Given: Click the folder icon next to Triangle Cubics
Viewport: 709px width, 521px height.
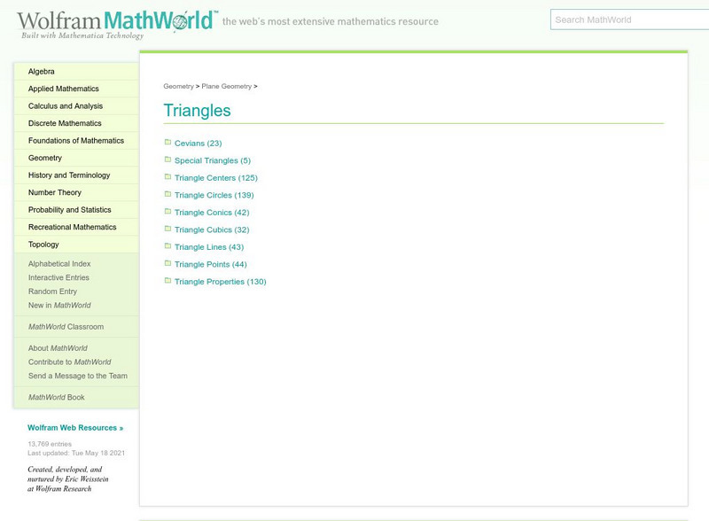Looking at the screenshot, I should [x=167, y=228].
